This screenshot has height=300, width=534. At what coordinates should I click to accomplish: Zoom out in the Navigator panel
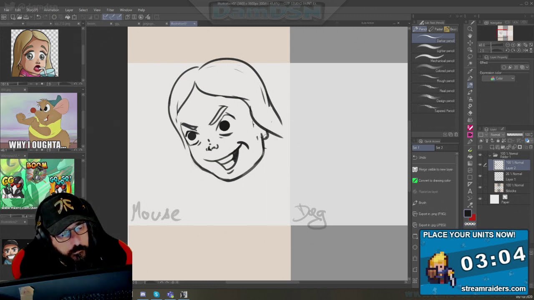pyautogui.click(x=508, y=45)
